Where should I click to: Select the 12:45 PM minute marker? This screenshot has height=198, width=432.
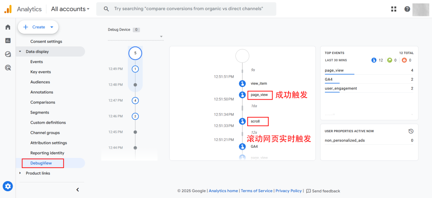click(x=135, y=132)
